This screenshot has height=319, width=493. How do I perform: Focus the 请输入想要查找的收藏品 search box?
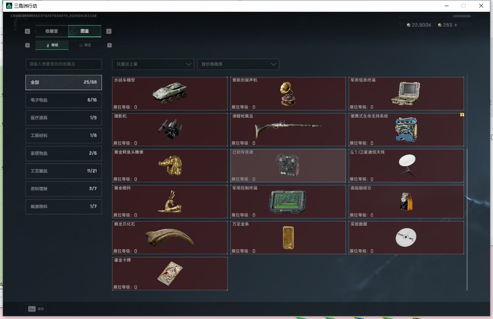(64, 64)
